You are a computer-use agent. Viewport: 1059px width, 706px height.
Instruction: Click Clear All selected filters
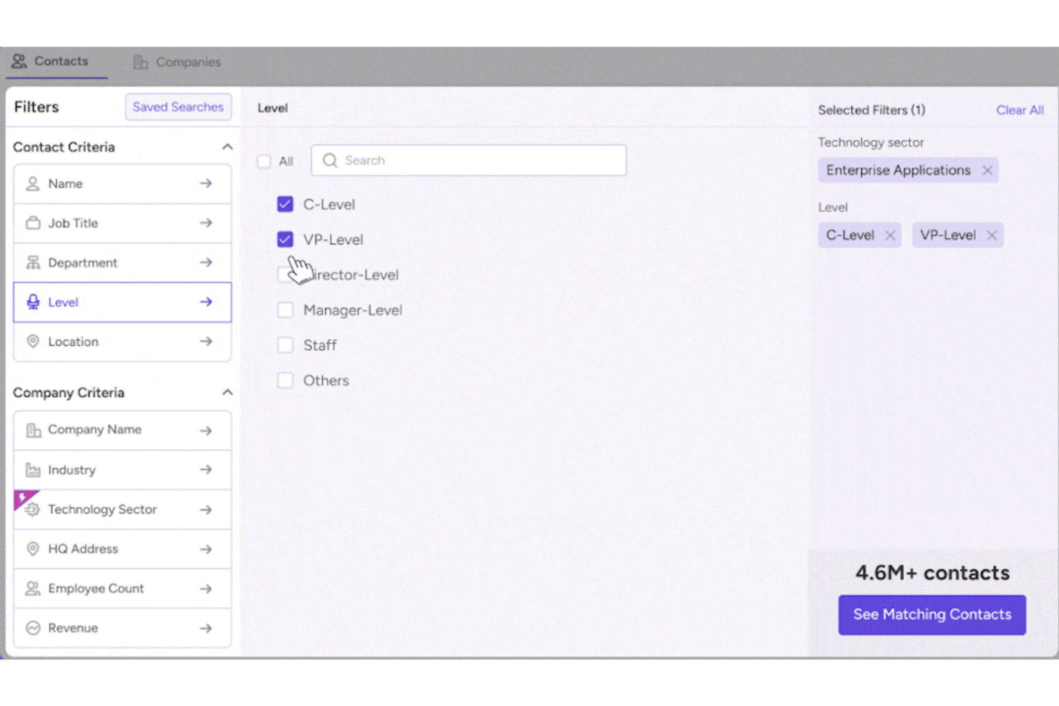(x=1020, y=110)
